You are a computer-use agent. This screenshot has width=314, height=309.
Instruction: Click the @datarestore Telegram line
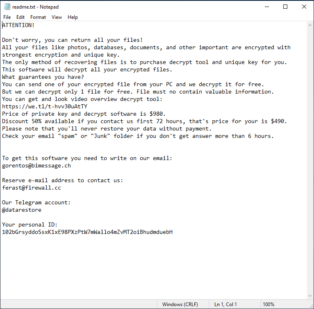click(x=22, y=210)
